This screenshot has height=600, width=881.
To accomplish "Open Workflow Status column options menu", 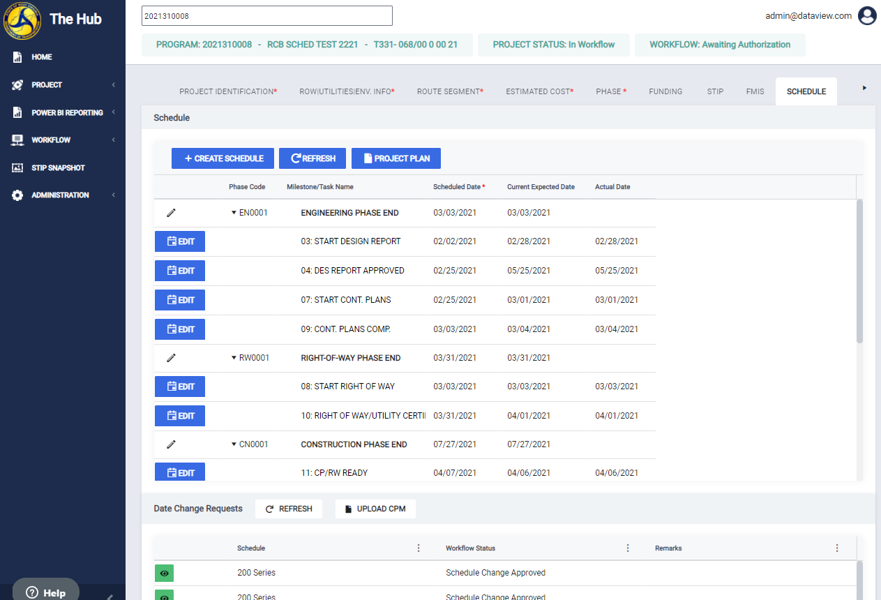I will [x=628, y=548].
